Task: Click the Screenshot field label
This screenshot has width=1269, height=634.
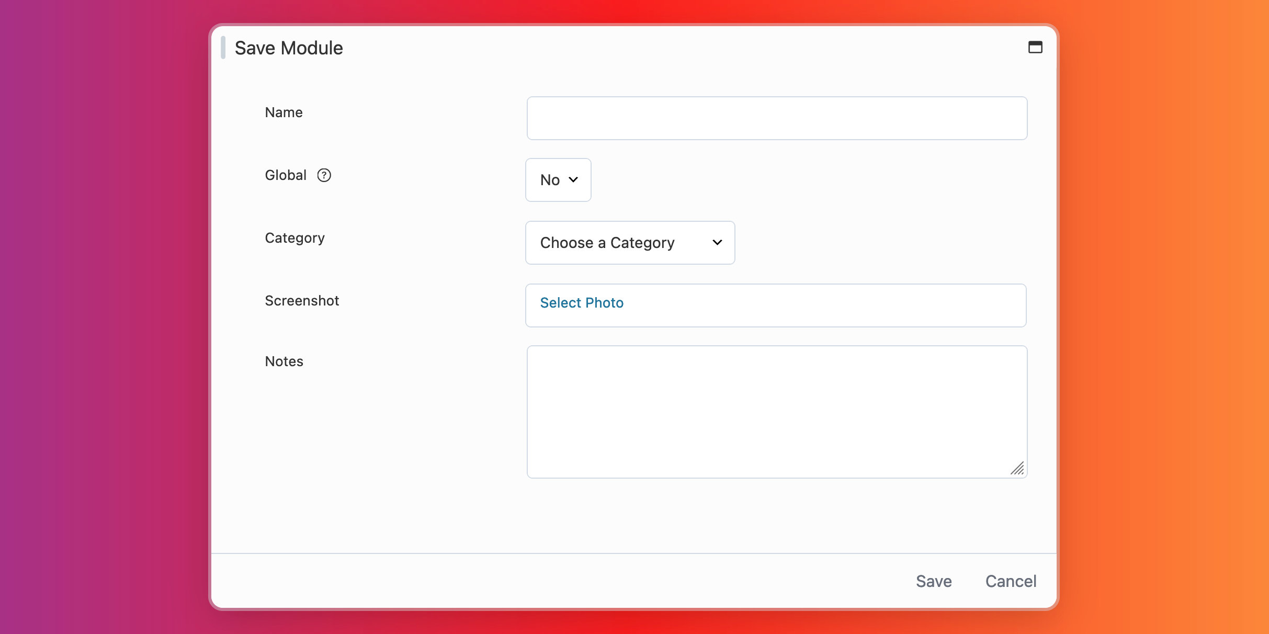Action: point(302,300)
